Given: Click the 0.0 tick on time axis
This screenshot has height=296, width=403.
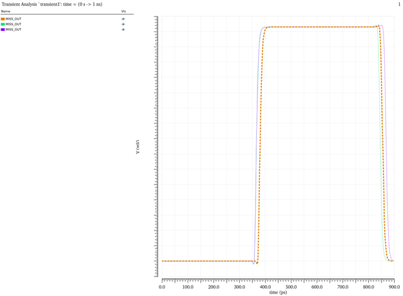Looking at the screenshot, I should (162, 287).
